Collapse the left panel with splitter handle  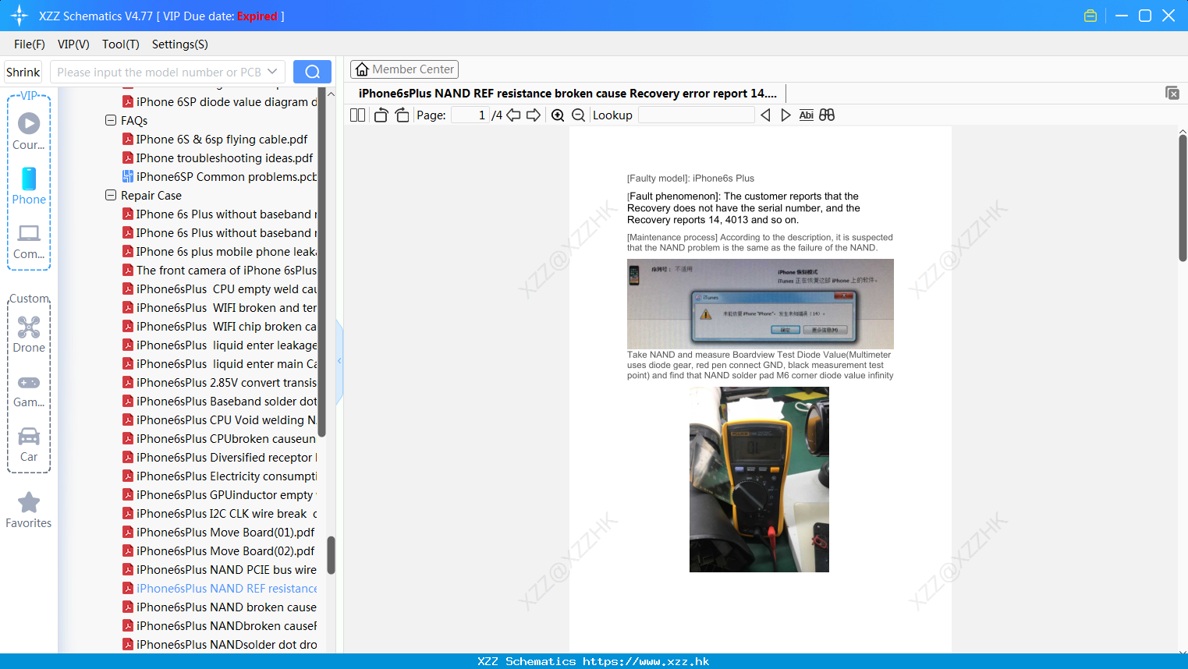[339, 361]
